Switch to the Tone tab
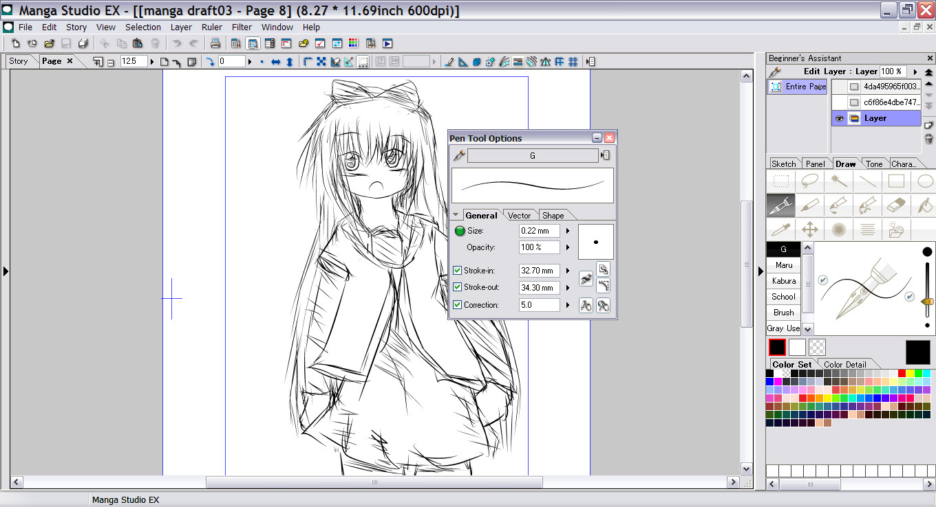 coord(874,164)
